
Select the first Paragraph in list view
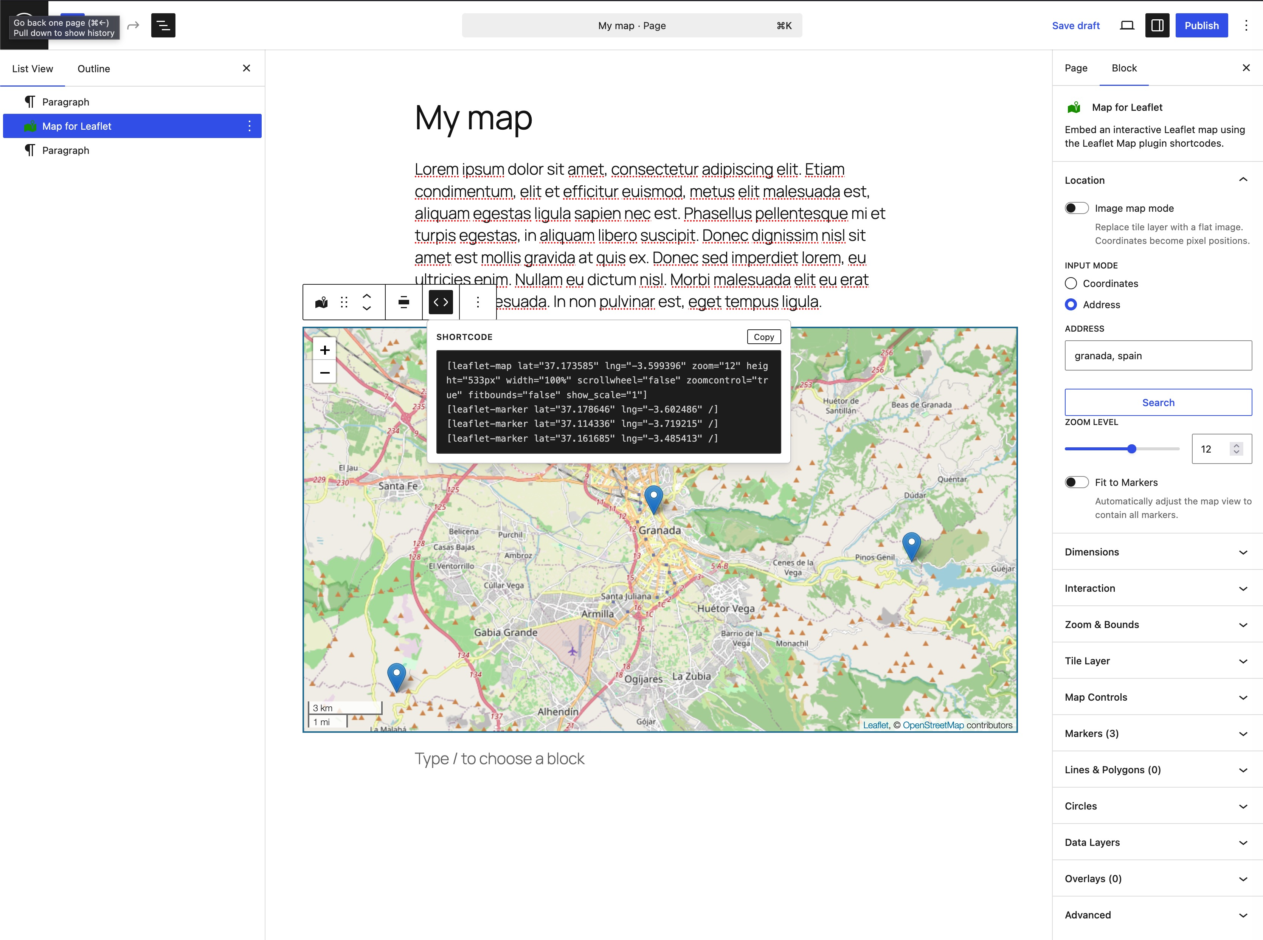[132, 102]
